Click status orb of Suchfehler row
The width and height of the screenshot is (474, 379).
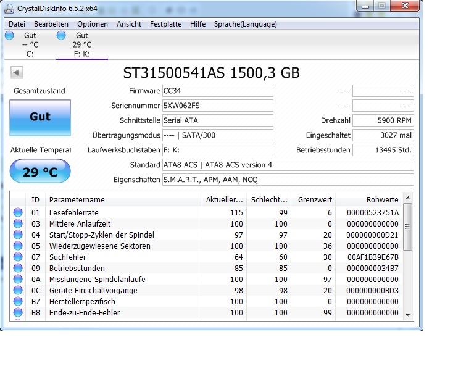pos(18,257)
